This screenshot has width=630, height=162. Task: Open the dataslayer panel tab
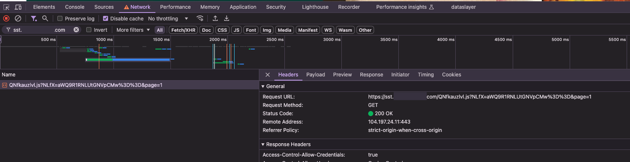(x=463, y=7)
